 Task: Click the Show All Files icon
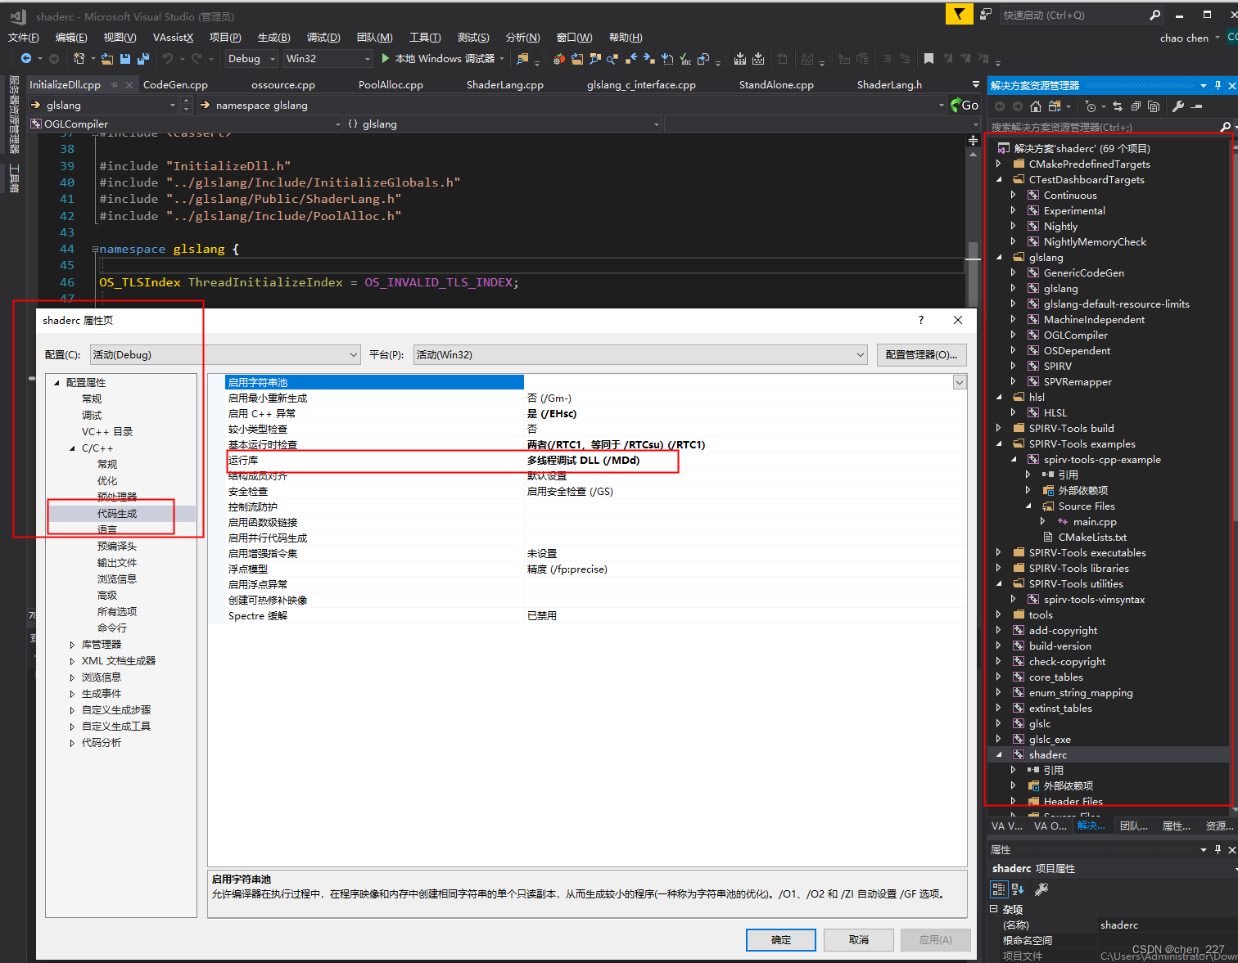coord(1154,106)
